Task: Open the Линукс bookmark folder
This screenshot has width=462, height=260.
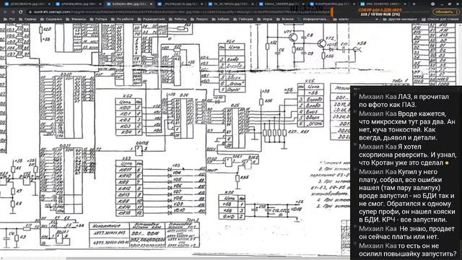Action: (x=199, y=19)
